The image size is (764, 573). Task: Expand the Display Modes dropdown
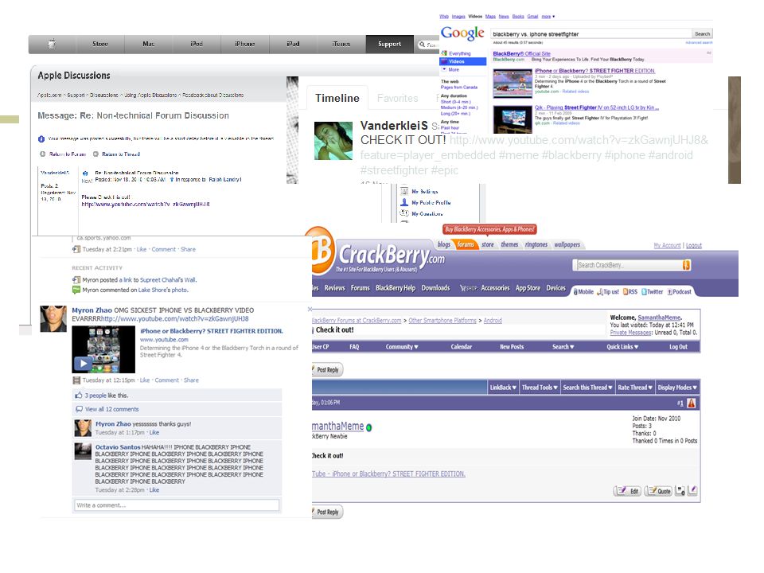(677, 388)
